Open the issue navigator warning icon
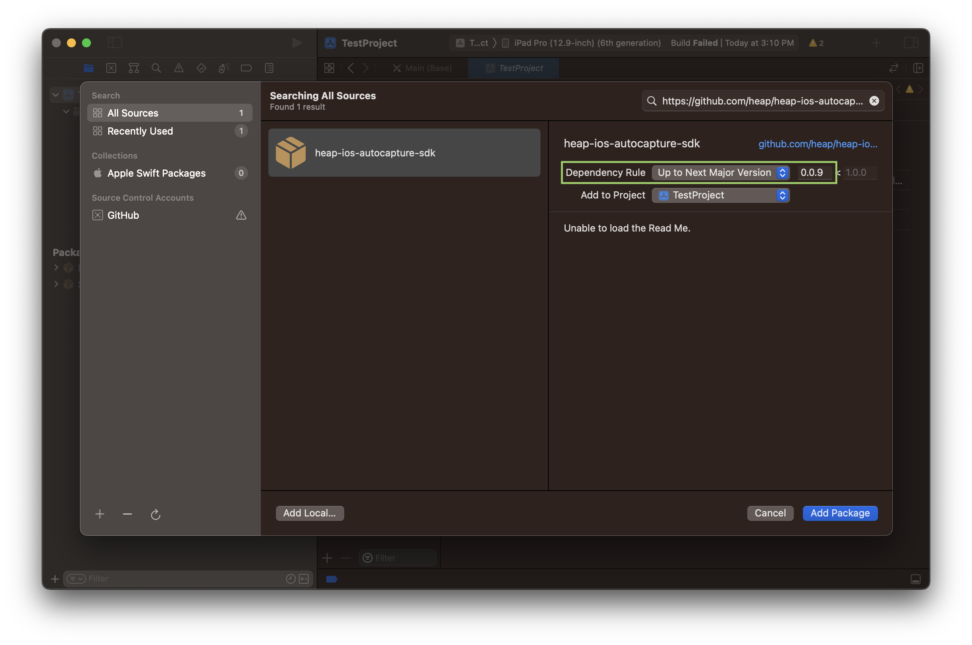 pyautogui.click(x=179, y=68)
